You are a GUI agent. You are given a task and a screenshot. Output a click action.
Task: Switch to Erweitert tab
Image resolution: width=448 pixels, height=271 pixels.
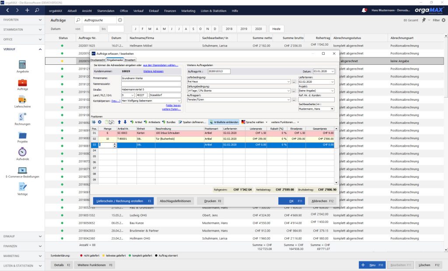(130, 60)
